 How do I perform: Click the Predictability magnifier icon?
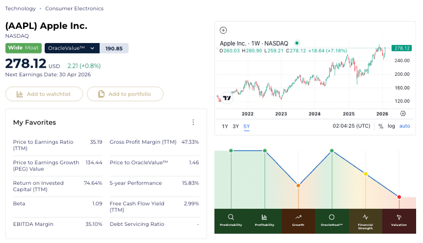click(231, 217)
